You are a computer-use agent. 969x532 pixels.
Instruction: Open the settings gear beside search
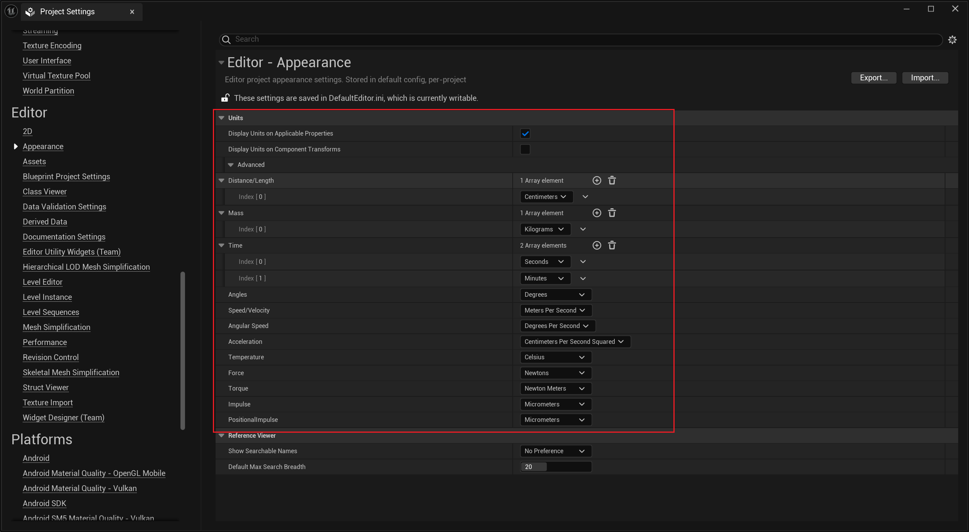(952, 40)
